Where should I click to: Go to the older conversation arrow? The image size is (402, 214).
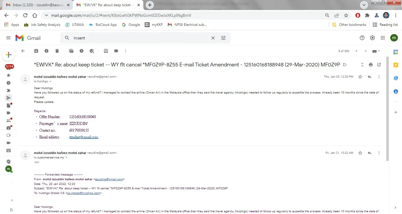pyautogui.click(x=366, y=51)
